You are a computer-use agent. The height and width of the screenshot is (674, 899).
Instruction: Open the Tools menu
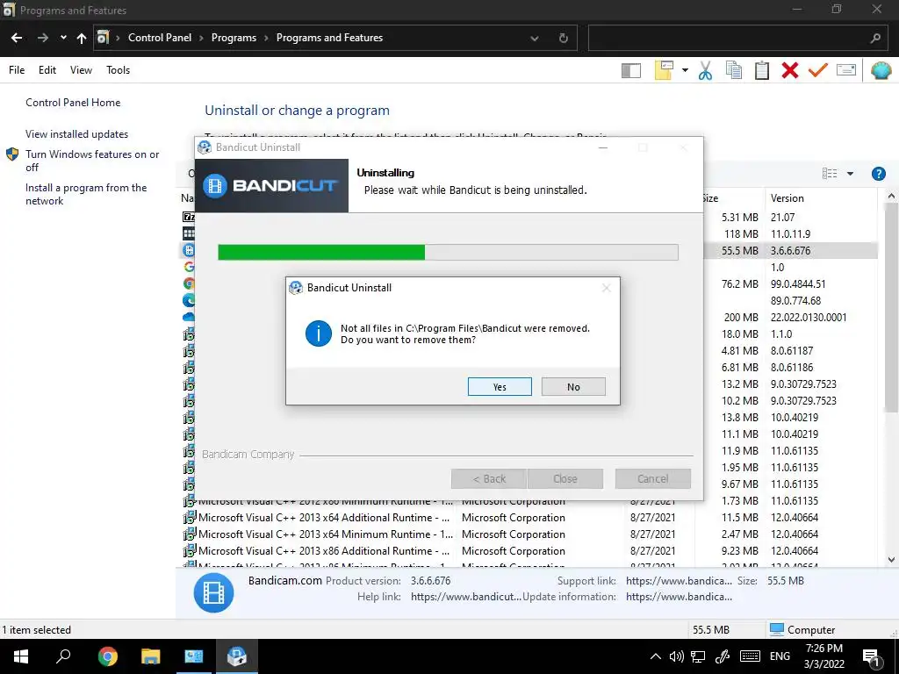[119, 70]
